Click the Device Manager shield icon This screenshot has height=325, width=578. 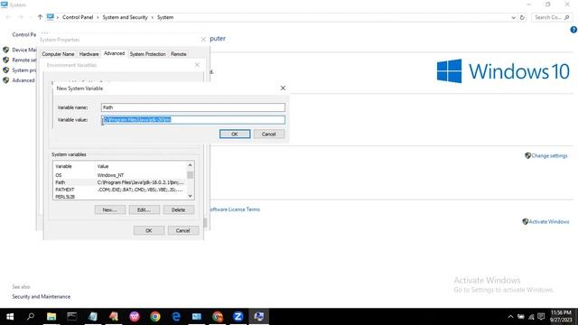click(x=6, y=50)
